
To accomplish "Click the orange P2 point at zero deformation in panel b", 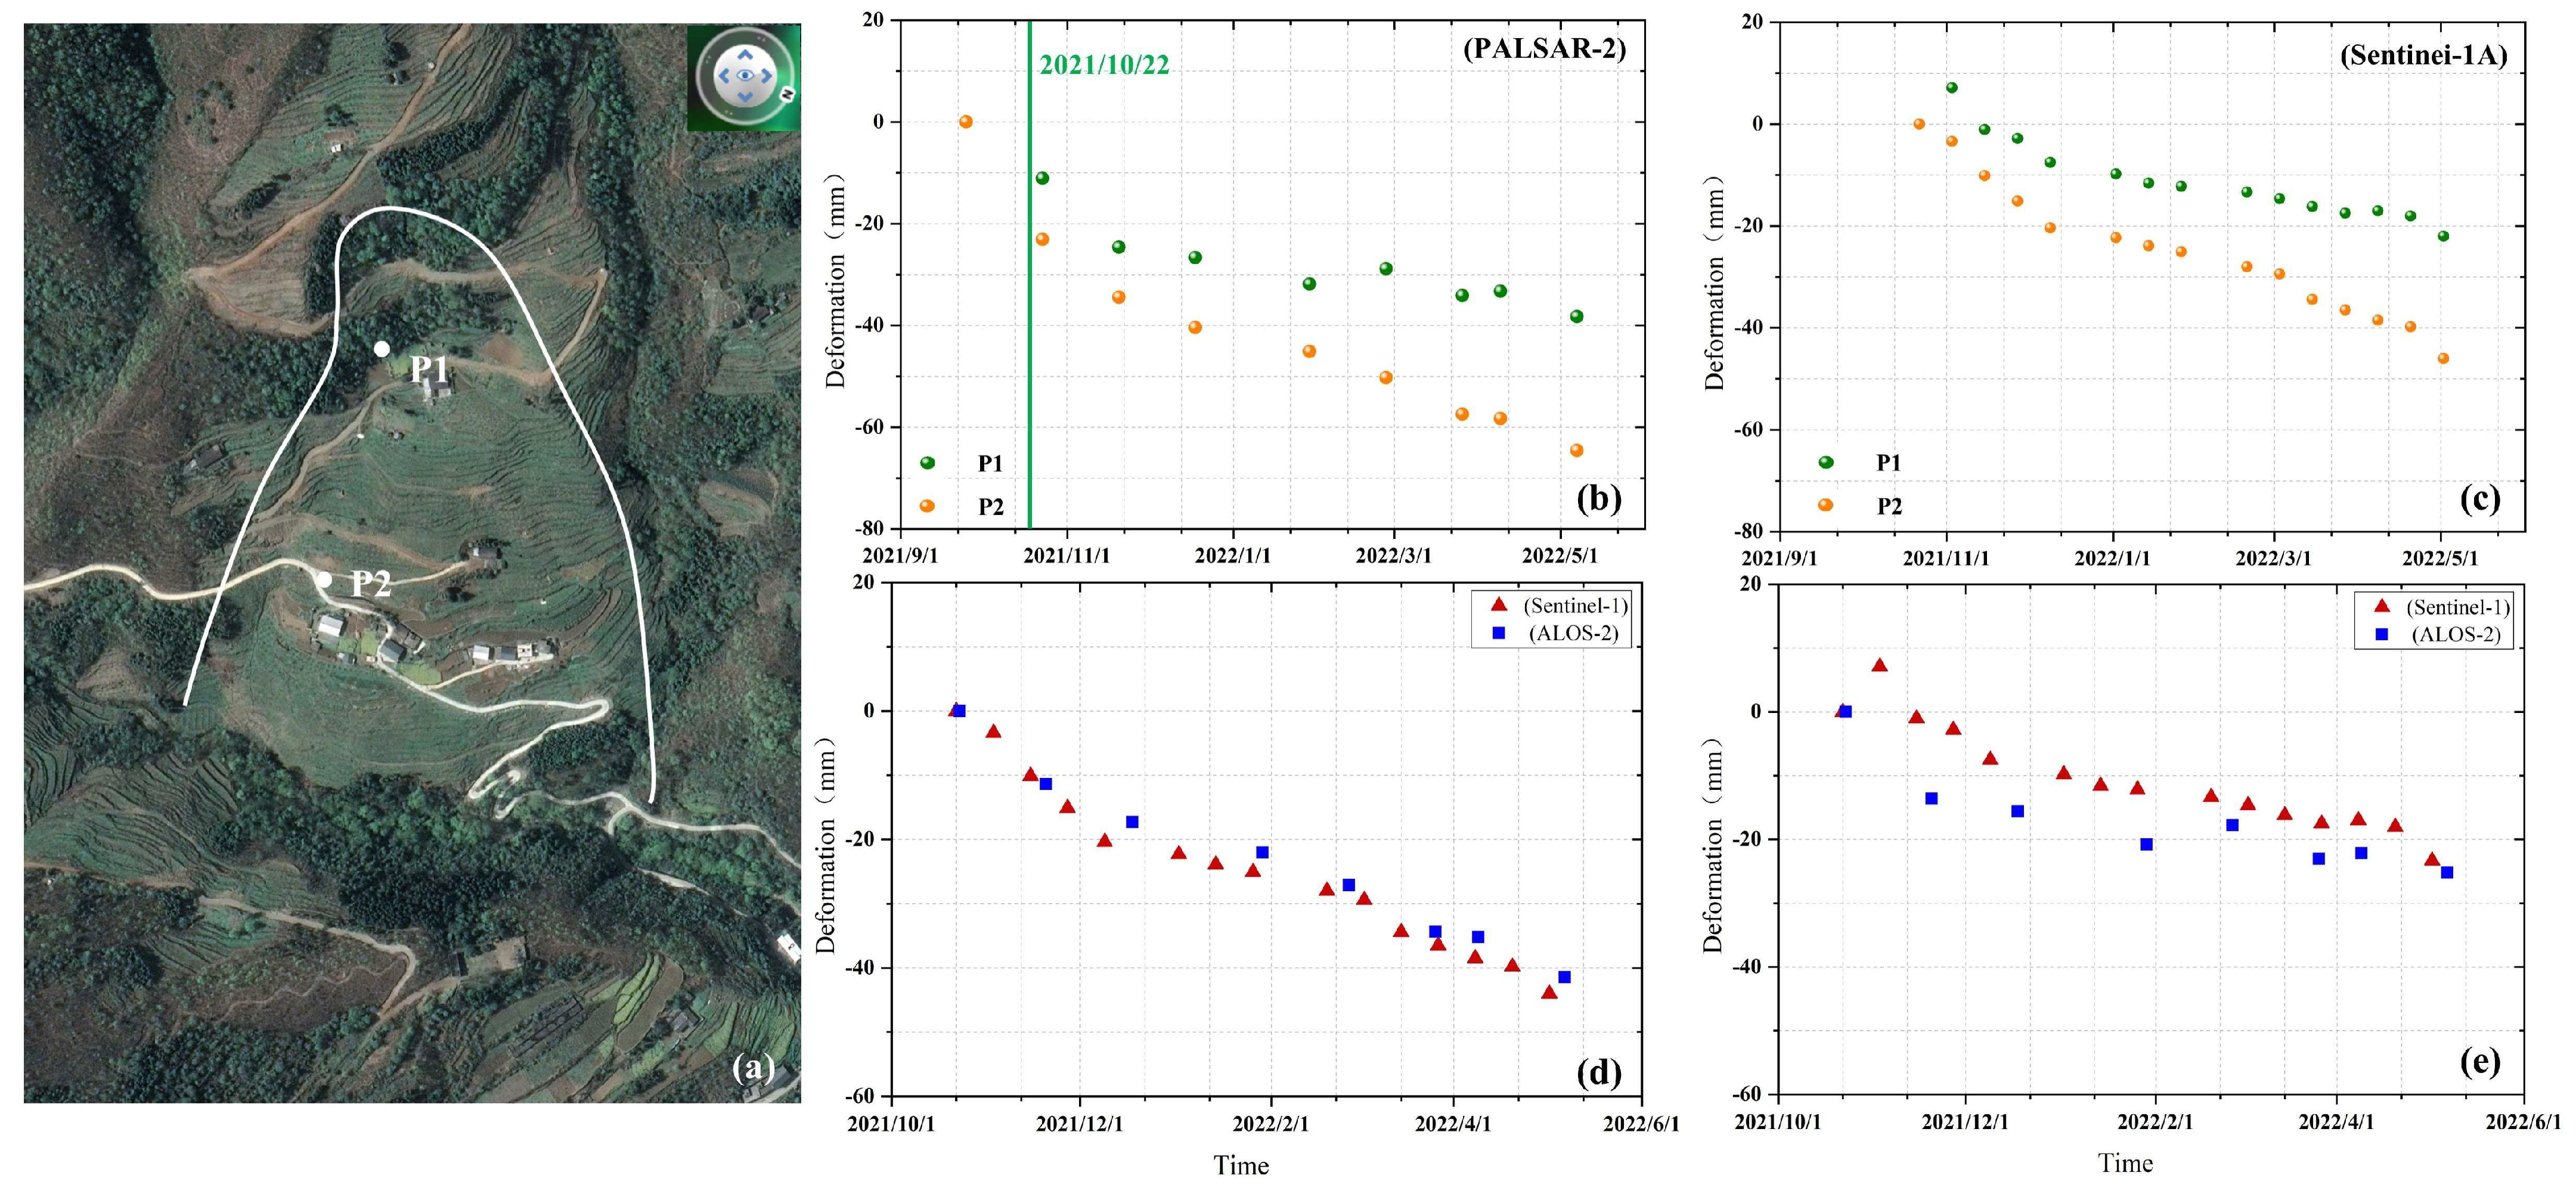I will point(966,122).
